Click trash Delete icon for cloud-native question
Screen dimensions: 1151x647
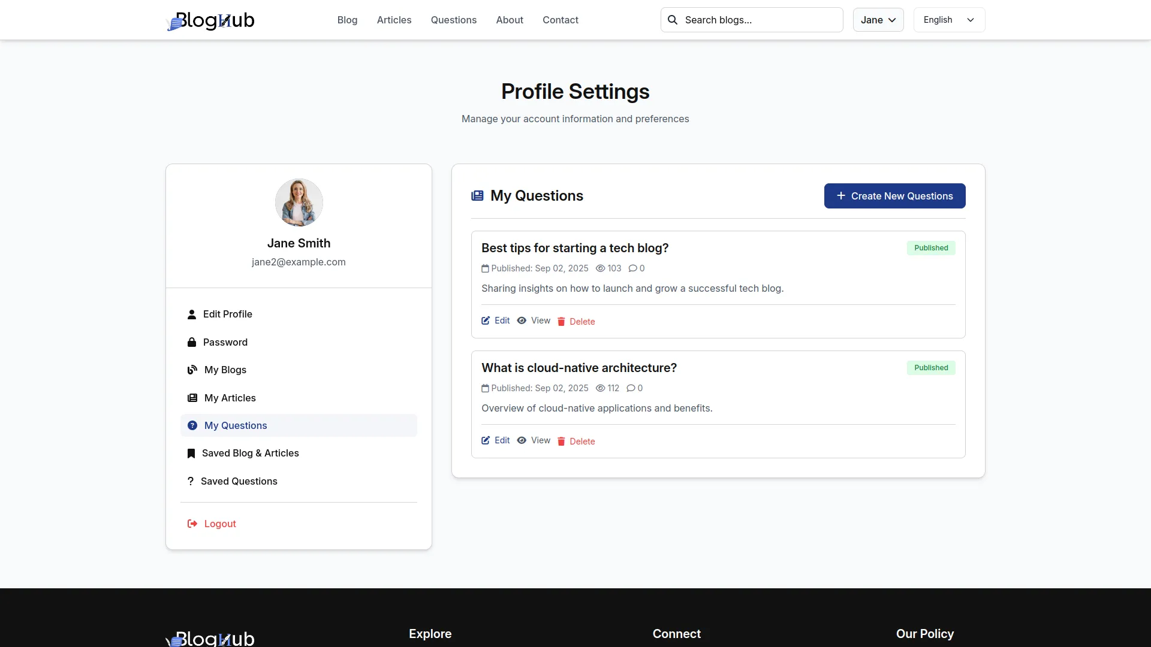tap(561, 442)
